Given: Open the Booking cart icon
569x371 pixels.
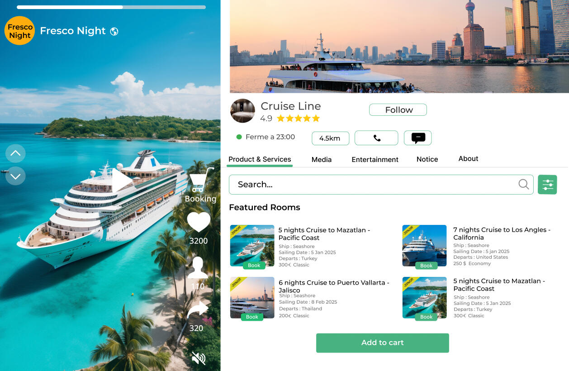Looking at the screenshot, I should point(201,180).
